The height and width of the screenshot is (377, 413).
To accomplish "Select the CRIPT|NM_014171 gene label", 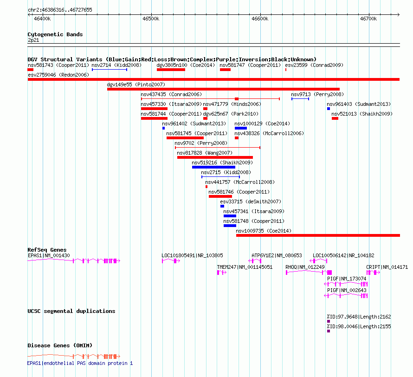I will click(387, 267).
